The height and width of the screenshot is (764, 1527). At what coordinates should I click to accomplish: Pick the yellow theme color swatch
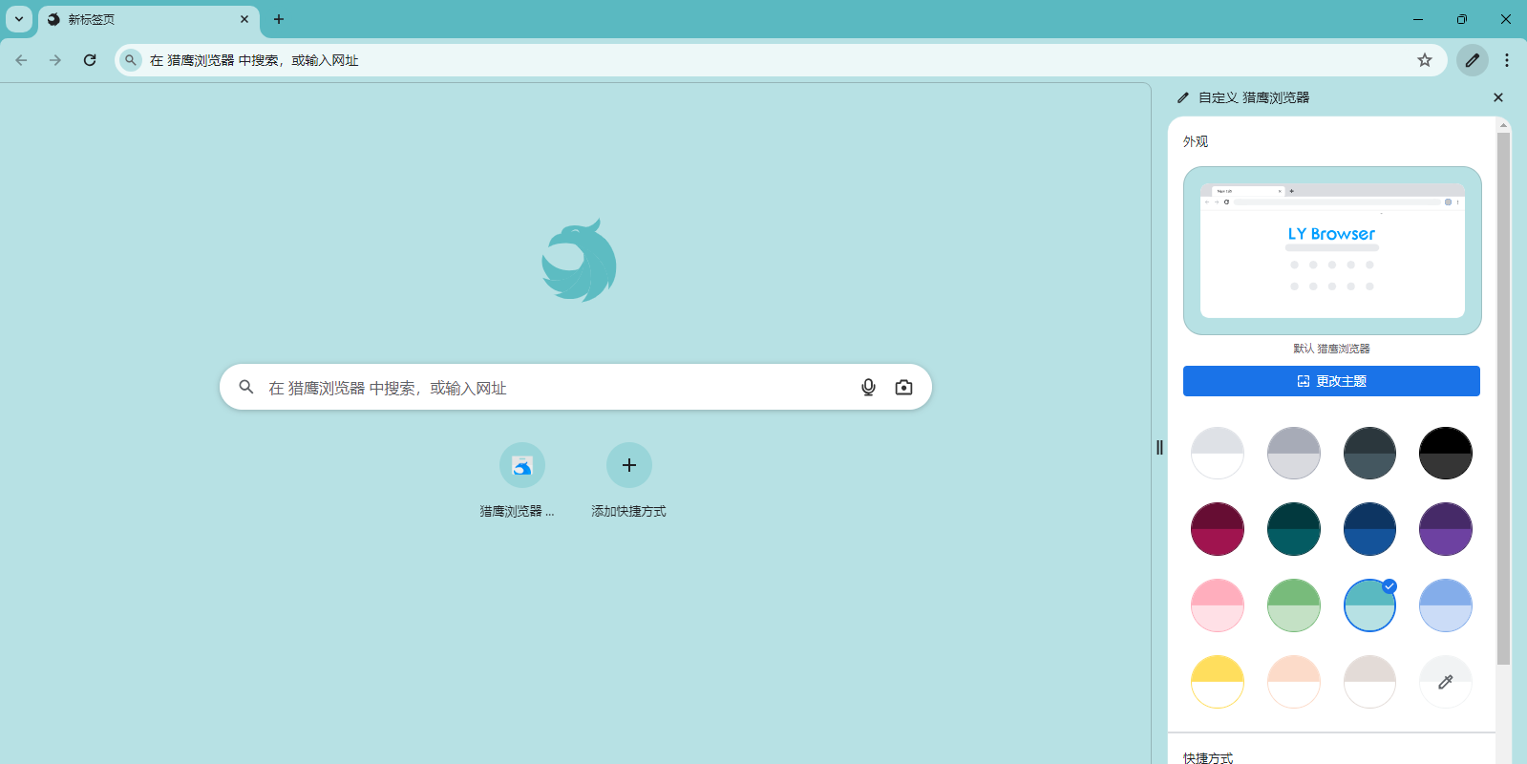click(x=1218, y=682)
